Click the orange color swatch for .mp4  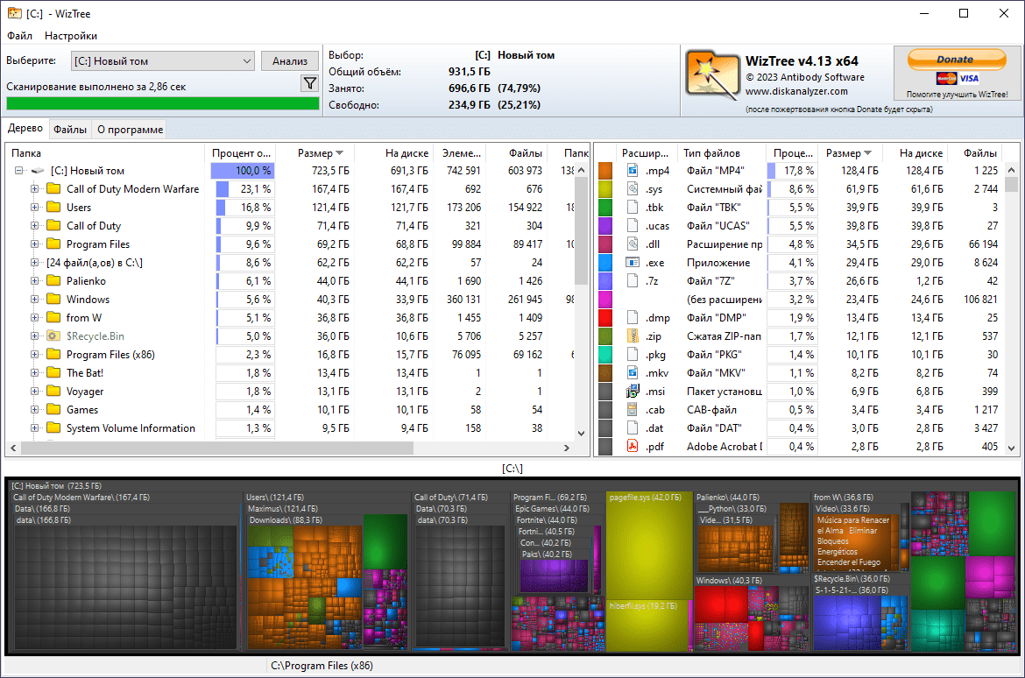(x=605, y=171)
